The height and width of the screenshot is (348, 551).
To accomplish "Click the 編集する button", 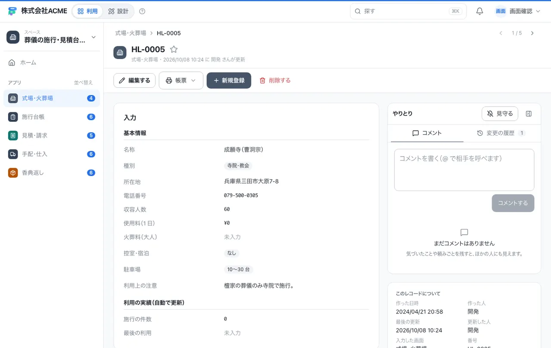I will tap(134, 80).
